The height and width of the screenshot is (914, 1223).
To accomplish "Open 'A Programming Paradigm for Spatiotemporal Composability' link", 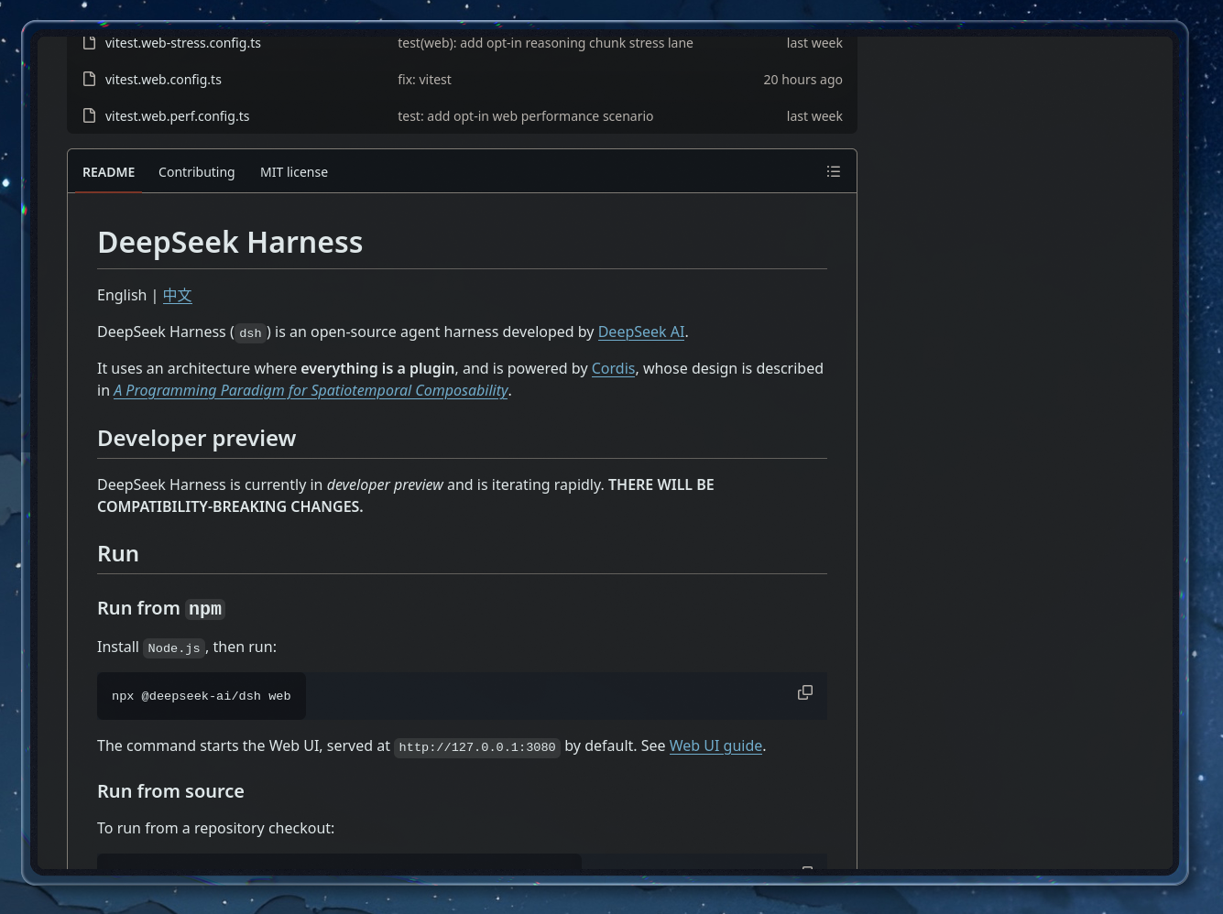I will [311, 390].
